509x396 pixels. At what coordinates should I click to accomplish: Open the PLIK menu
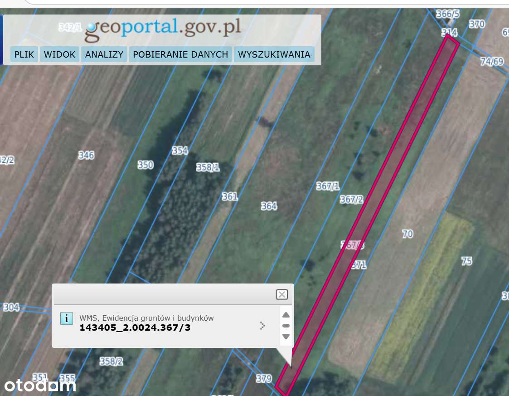pyautogui.click(x=24, y=54)
